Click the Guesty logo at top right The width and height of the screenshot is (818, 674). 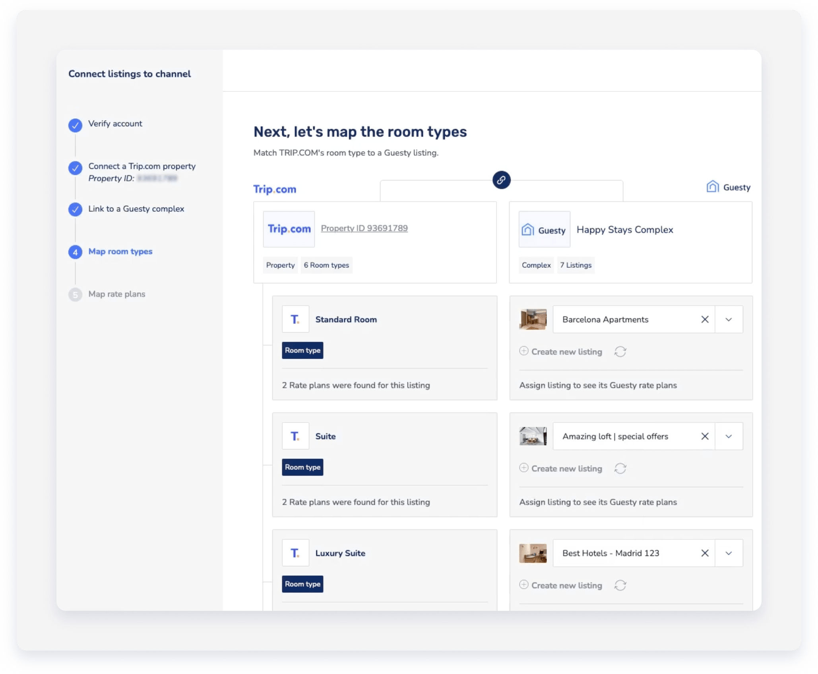pyautogui.click(x=728, y=187)
